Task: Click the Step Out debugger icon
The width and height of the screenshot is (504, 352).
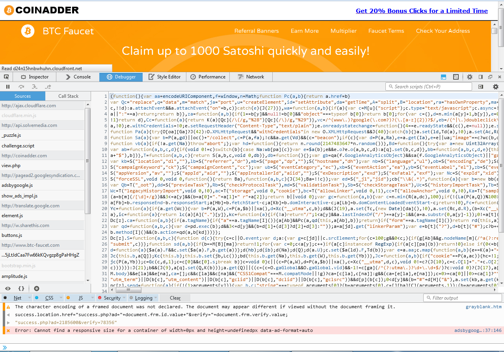Action: [x=48, y=87]
